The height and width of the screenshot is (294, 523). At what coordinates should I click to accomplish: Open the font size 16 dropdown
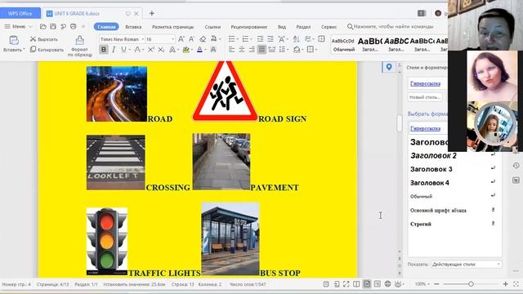(x=172, y=39)
